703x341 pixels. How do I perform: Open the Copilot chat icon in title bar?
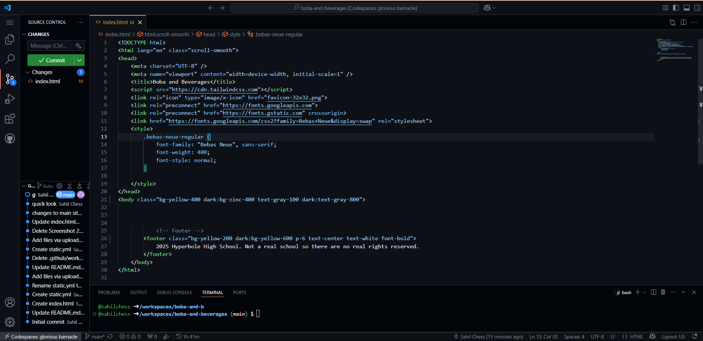pyautogui.click(x=487, y=8)
